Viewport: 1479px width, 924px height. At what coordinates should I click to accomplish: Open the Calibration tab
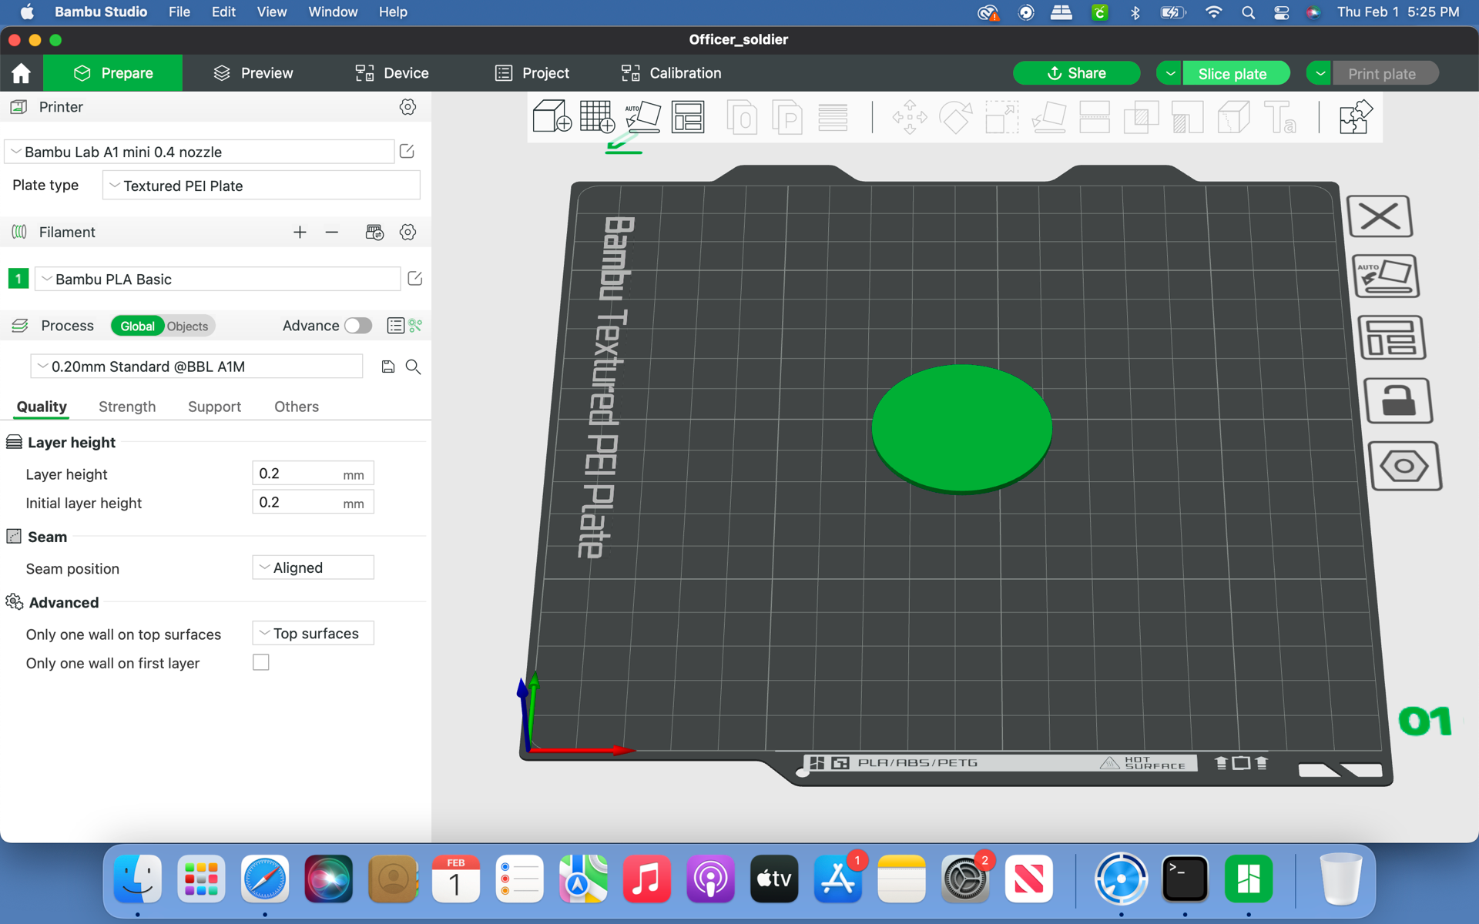tap(672, 73)
